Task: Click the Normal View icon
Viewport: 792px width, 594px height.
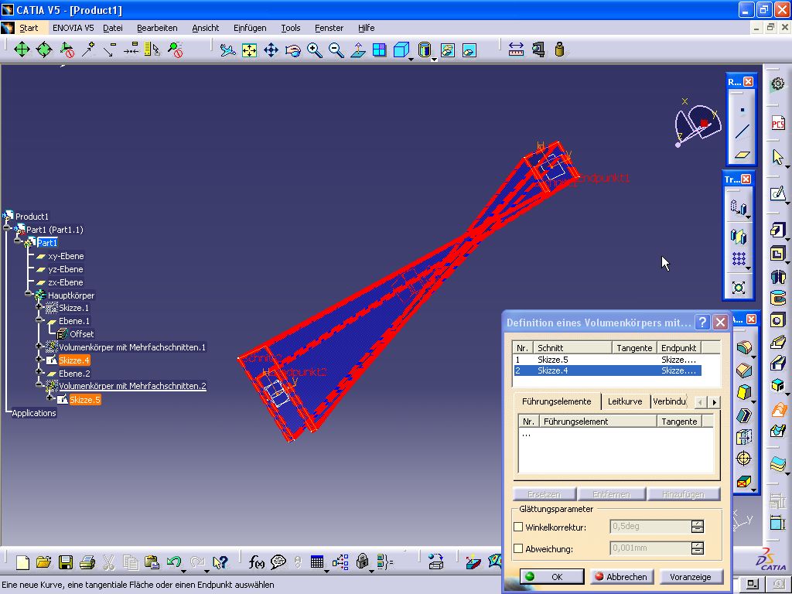Action: 358,50
